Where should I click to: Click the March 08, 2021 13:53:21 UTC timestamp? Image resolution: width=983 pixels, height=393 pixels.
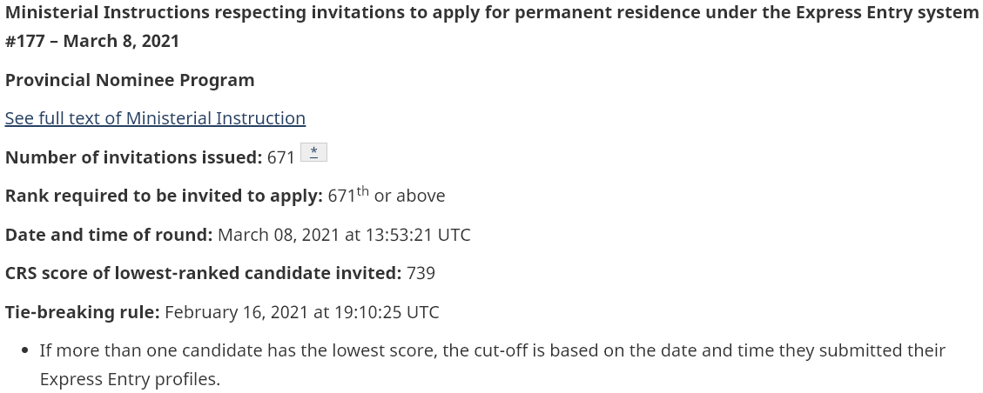click(x=344, y=235)
